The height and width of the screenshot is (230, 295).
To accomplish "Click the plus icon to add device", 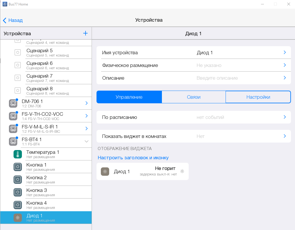I will (85, 33).
